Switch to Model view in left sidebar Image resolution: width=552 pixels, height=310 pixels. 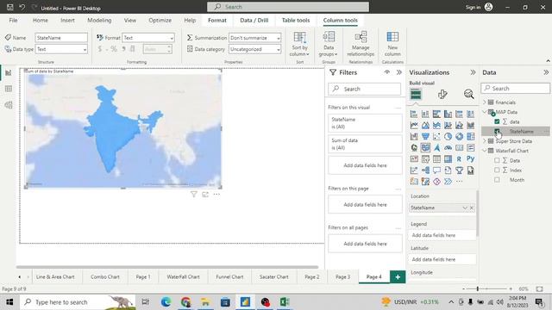pyautogui.click(x=9, y=105)
